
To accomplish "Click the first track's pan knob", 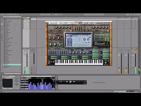I will (25, 68).
